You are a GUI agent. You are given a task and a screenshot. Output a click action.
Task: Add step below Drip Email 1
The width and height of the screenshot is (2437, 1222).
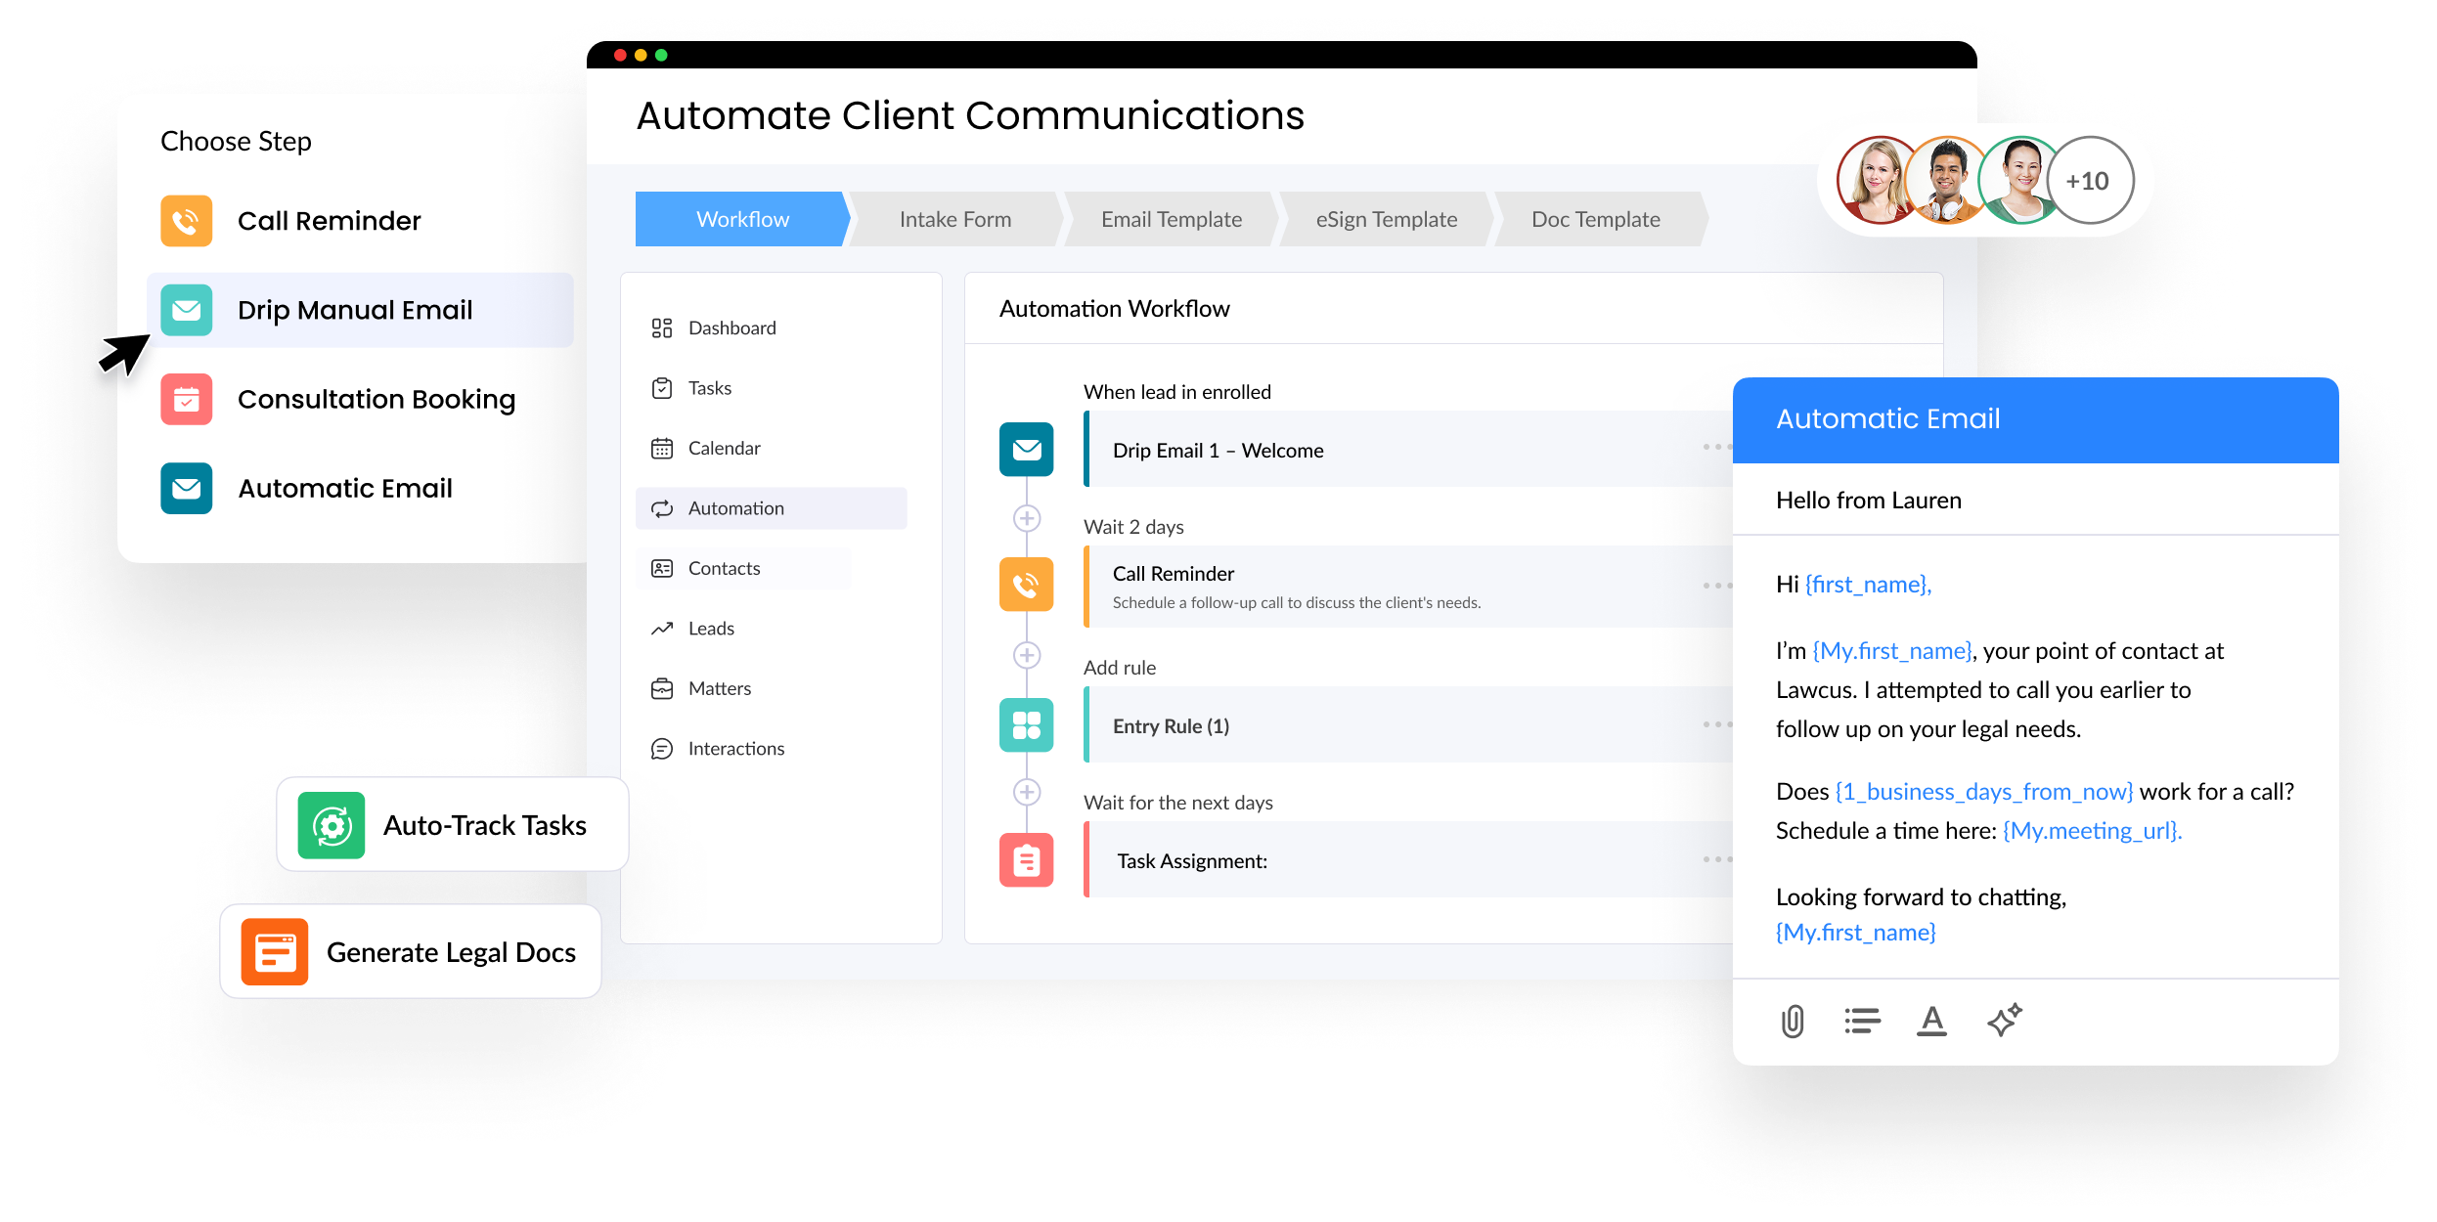[1026, 518]
